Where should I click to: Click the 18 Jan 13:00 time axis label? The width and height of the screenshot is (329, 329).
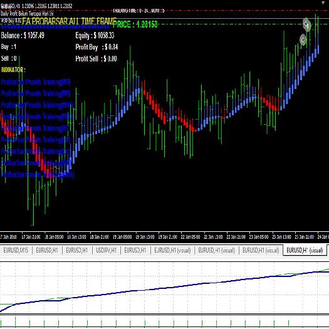76,237
